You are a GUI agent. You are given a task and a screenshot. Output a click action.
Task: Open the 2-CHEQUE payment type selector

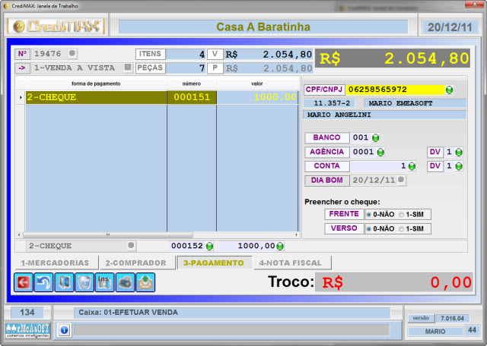130,246
